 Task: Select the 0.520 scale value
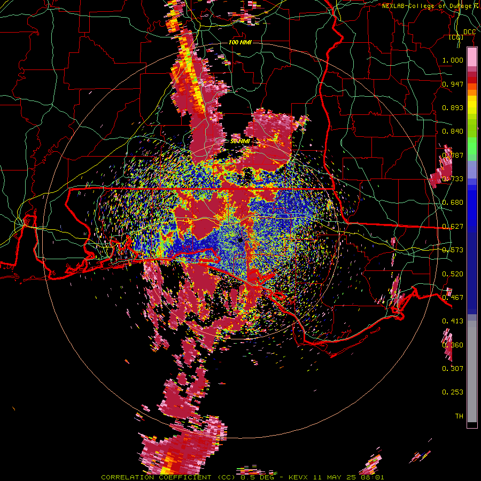453,274
